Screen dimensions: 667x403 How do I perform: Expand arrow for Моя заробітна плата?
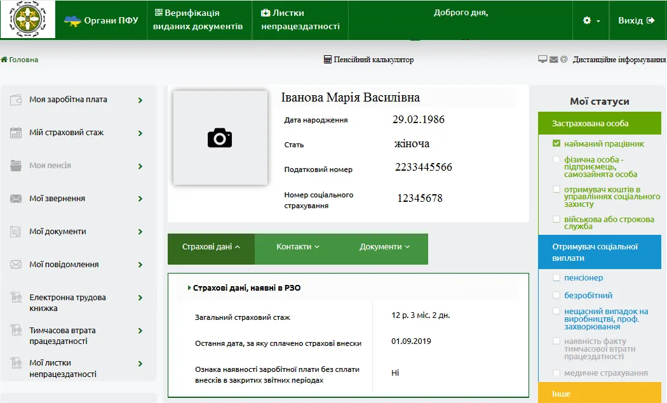(140, 100)
